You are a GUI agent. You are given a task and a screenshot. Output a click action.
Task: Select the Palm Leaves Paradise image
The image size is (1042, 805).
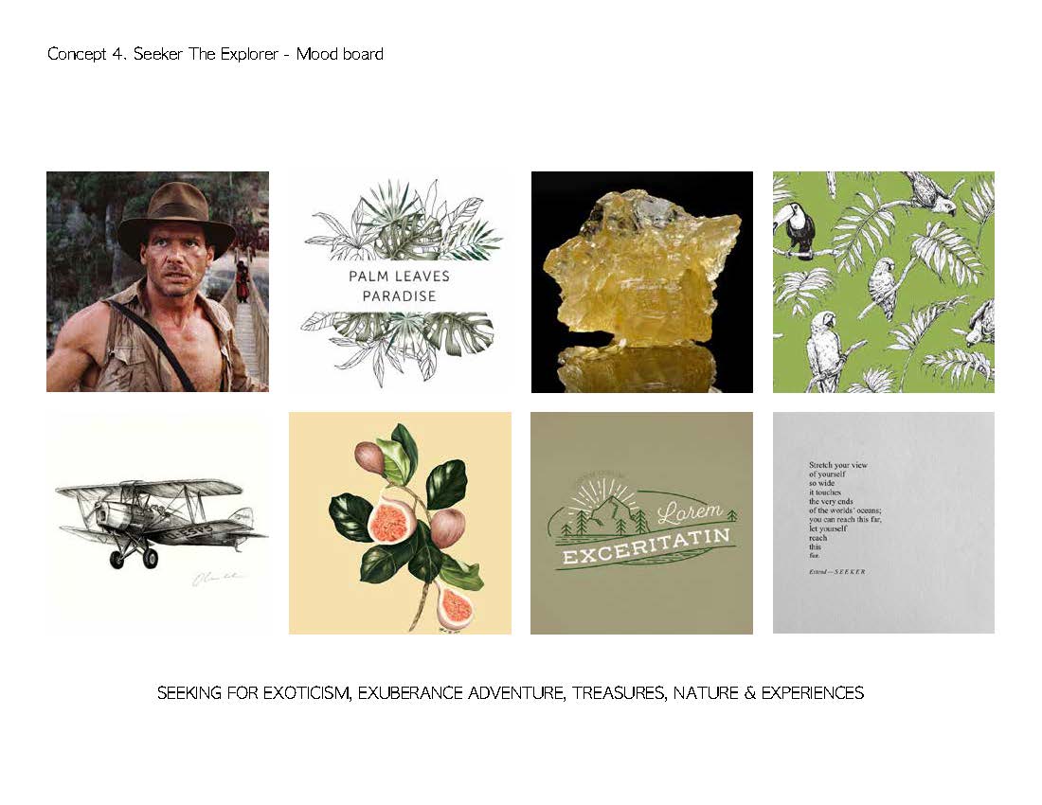[400, 281]
